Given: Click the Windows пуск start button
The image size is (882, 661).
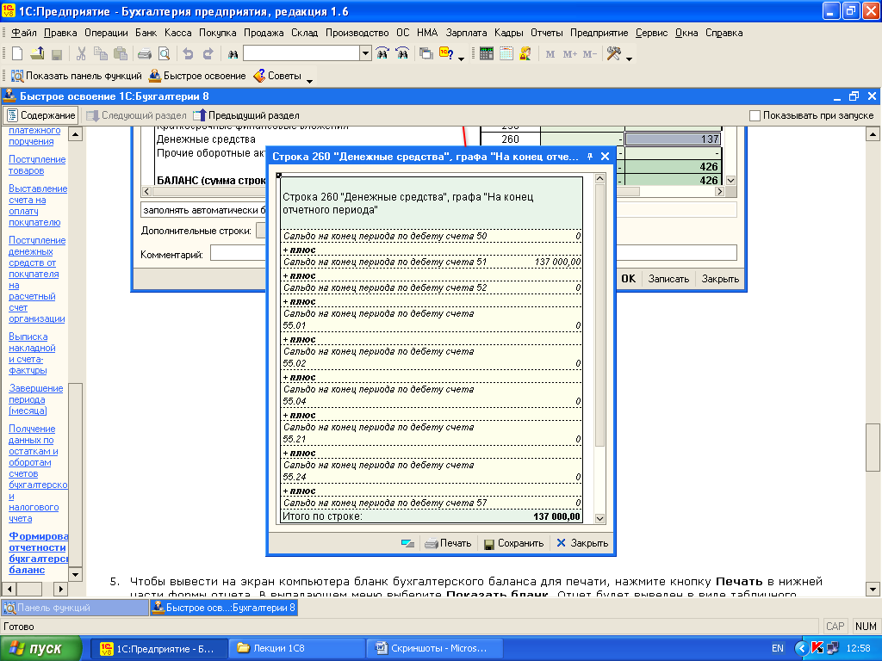Looking at the screenshot, I should (40, 649).
